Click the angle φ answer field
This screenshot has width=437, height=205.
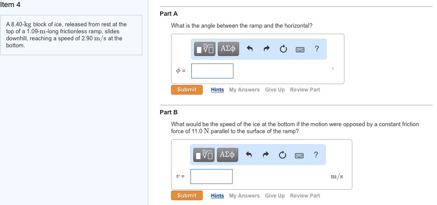coord(212,71)
